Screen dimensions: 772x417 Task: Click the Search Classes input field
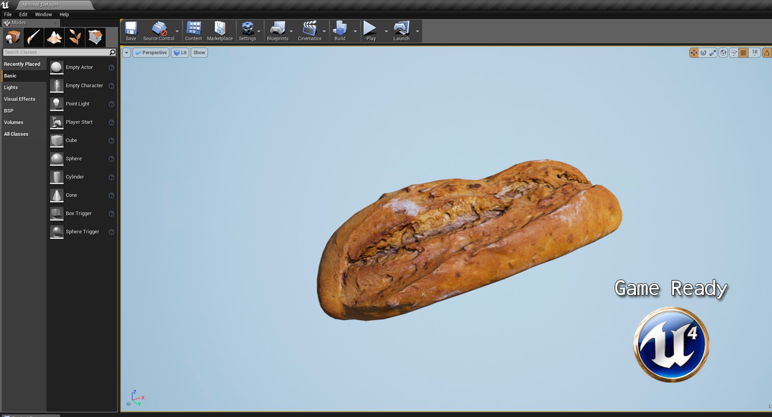click(x=60, y=52)
